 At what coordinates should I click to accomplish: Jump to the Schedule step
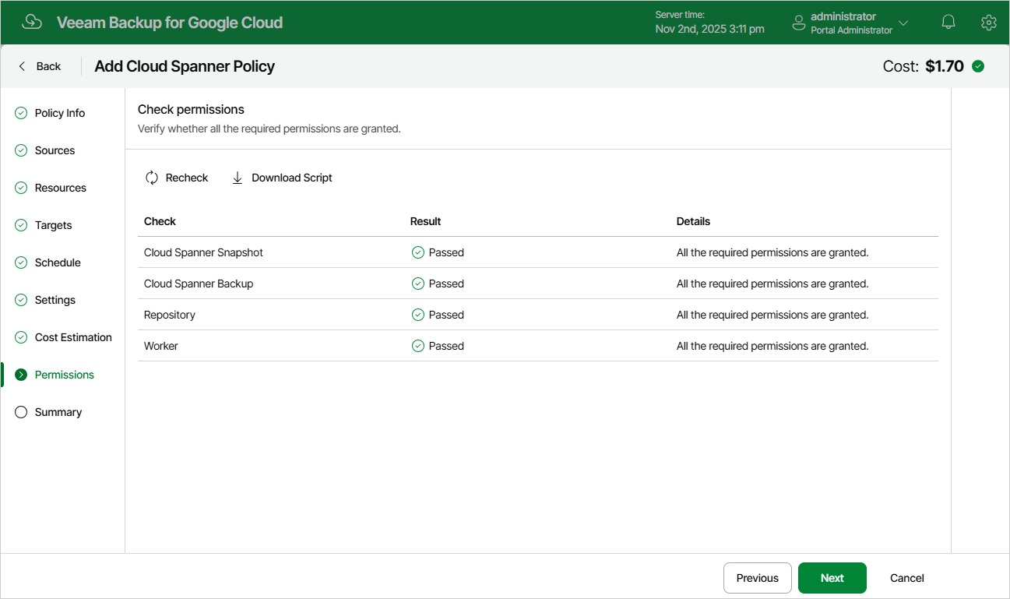[58, 263]
